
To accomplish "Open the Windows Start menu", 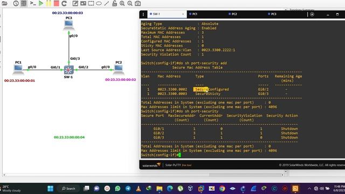I will [50, 189].
